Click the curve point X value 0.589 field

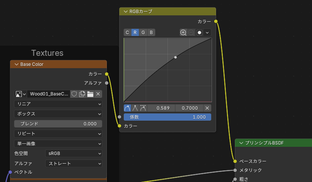pyautogui.click(x=161, y=108)
